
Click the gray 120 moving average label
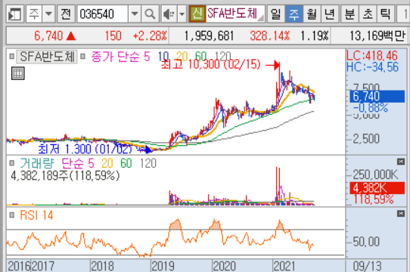[223, 56]
